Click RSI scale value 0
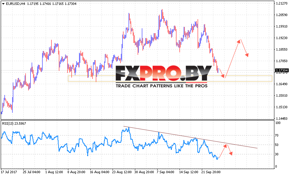This screenshot has height=176, width=289. (x=276, y=167)
